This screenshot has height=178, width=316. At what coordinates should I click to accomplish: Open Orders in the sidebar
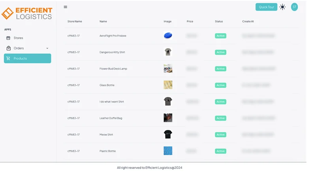tap(27, 48)
